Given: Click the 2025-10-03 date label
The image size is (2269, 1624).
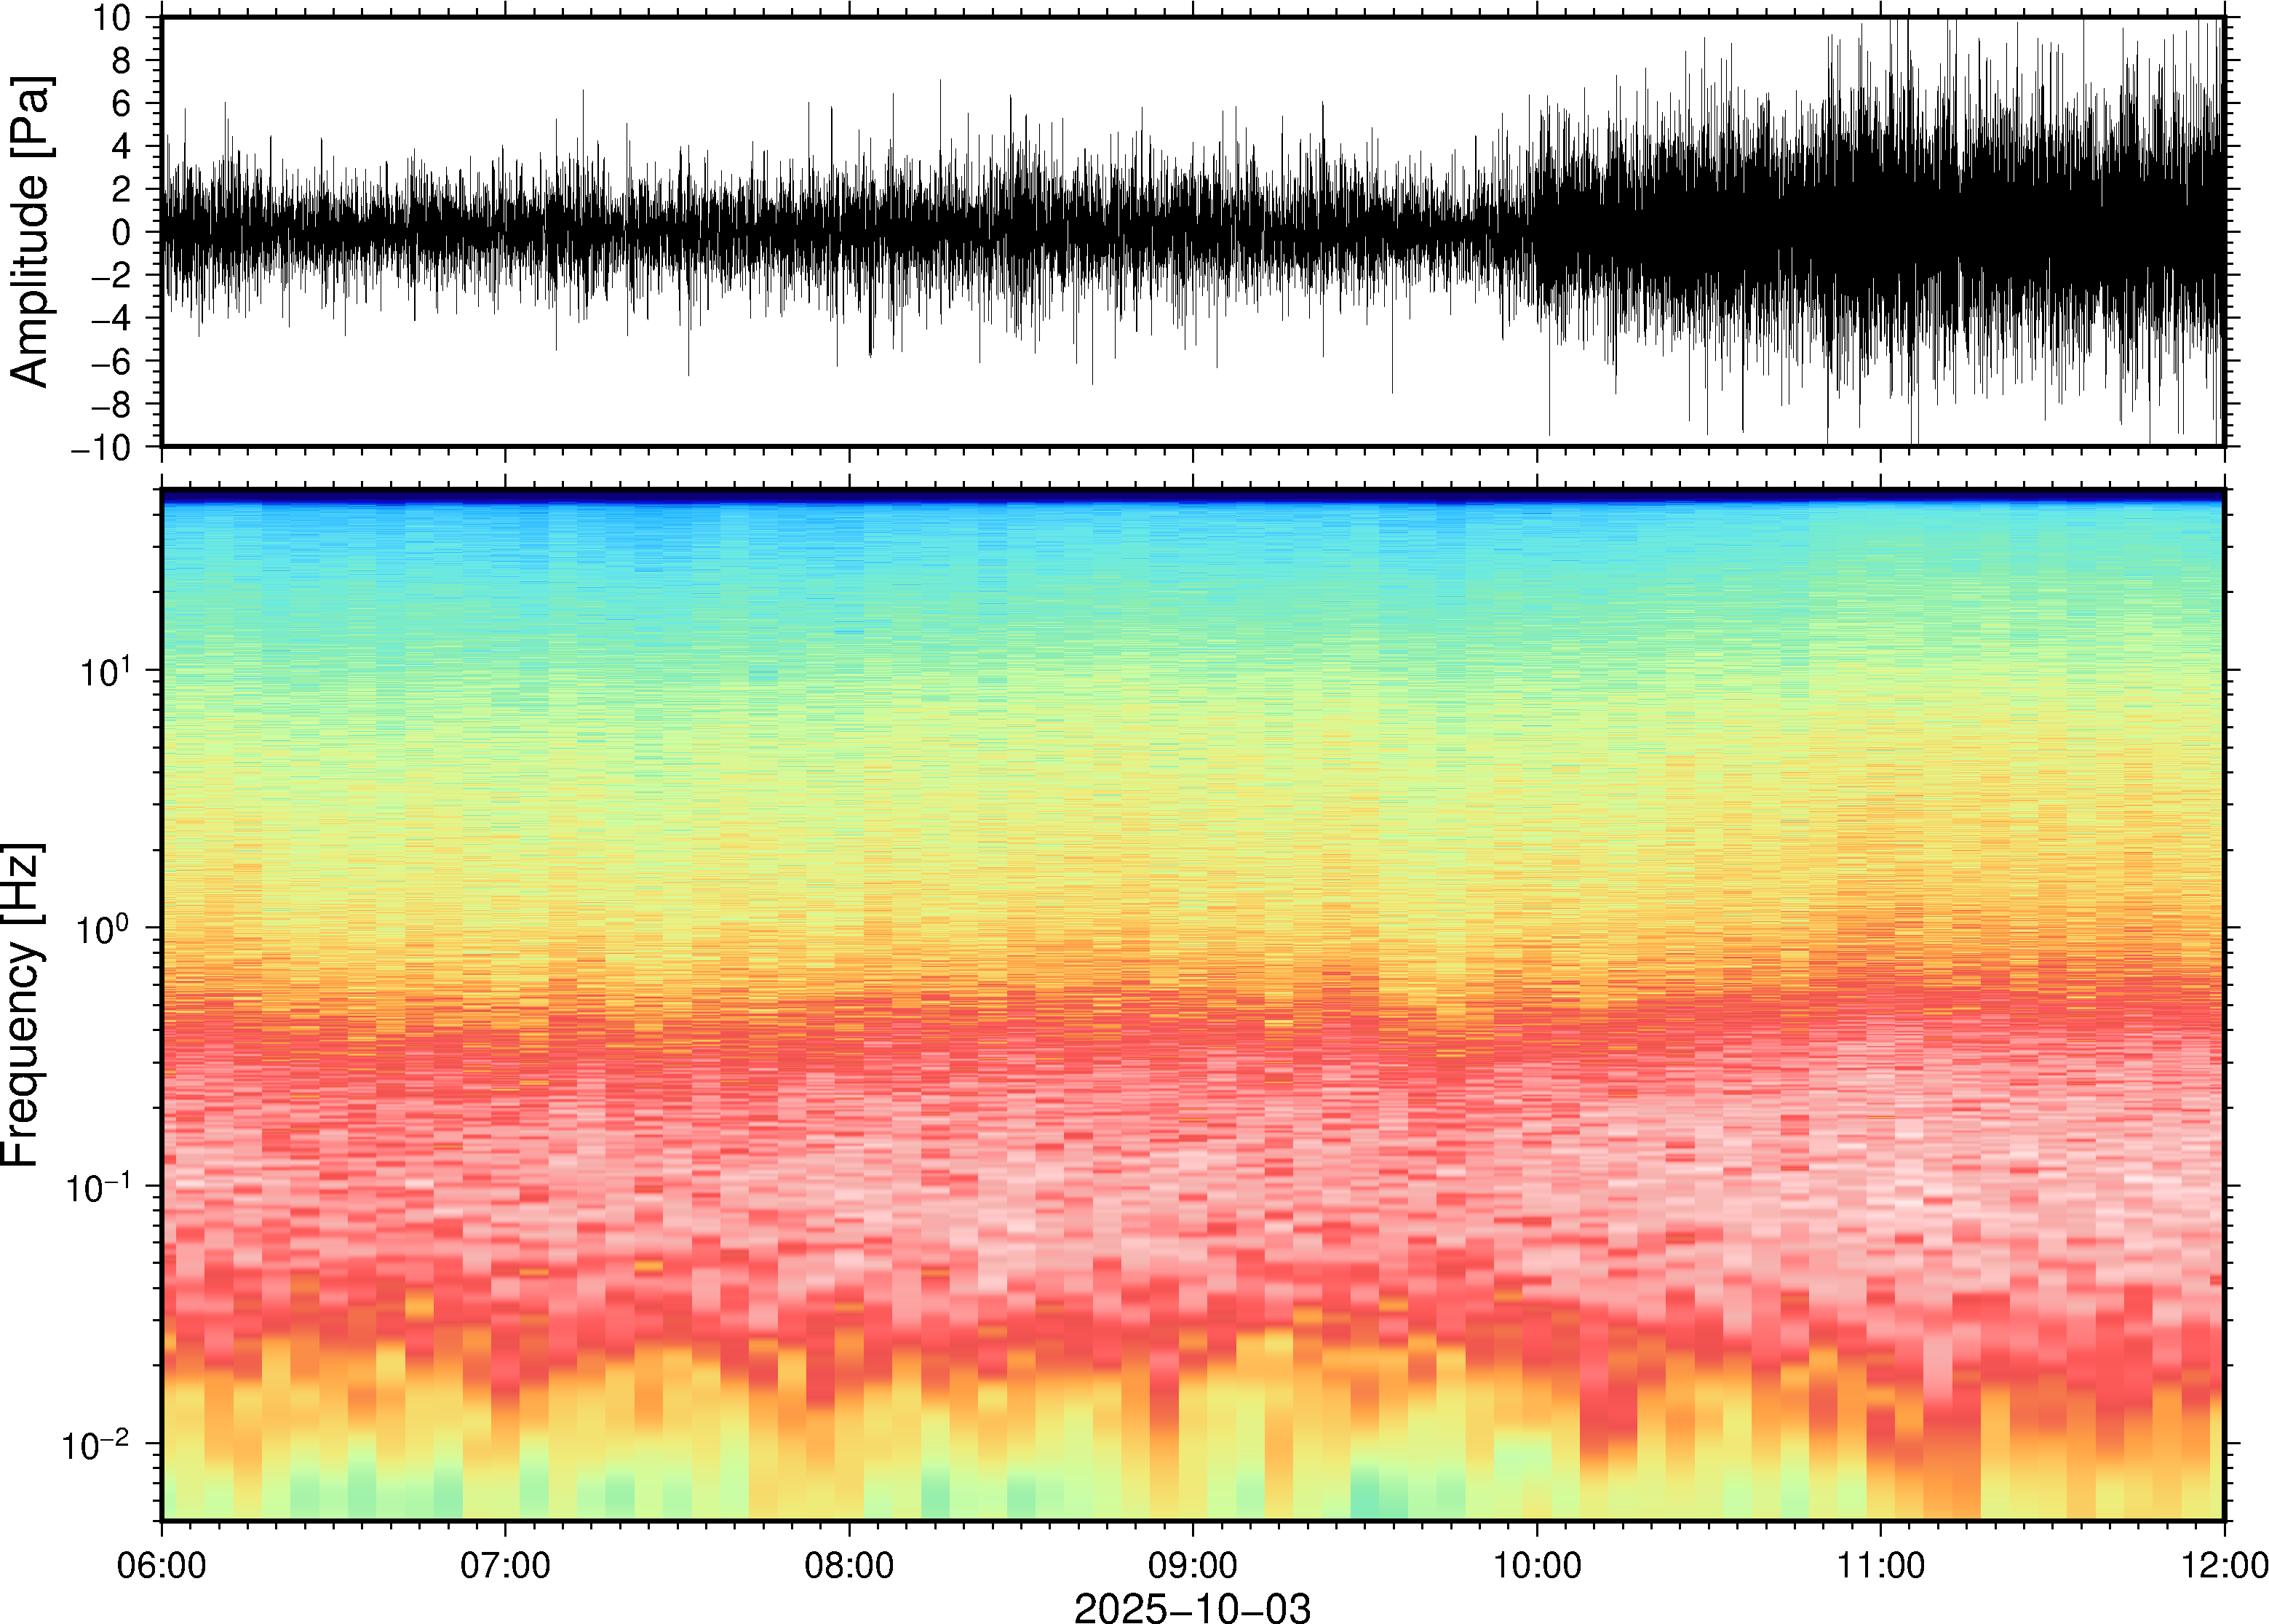Looking at the screenshot, I should click(x=1192, y=1607).
